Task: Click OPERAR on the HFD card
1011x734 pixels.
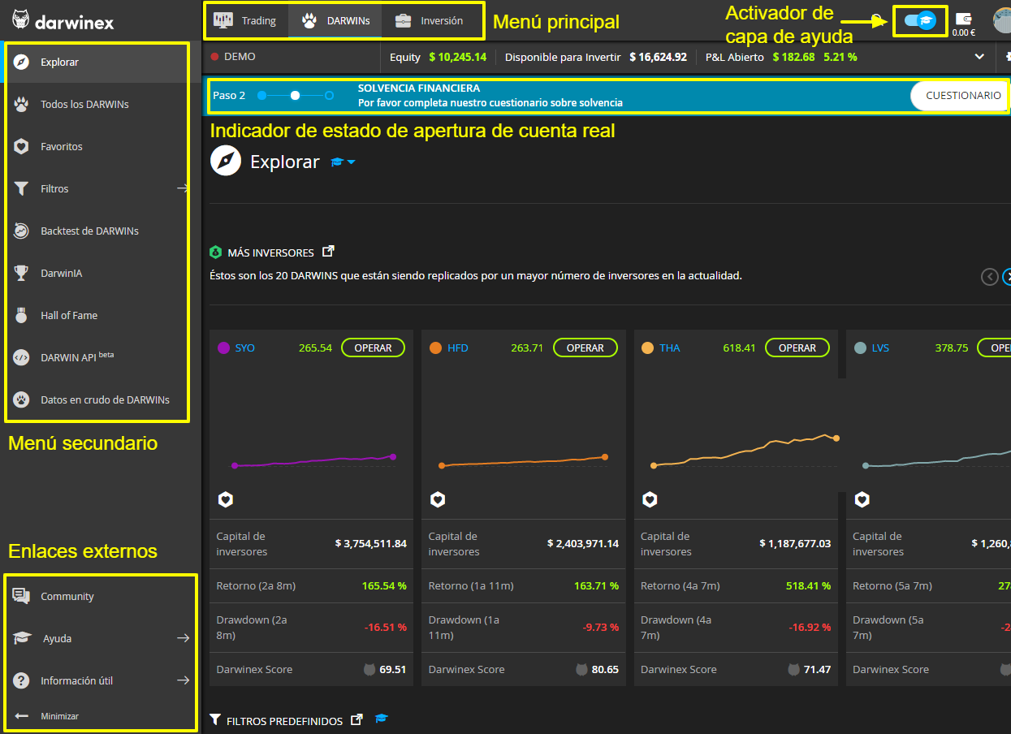Action: (585, 348)
